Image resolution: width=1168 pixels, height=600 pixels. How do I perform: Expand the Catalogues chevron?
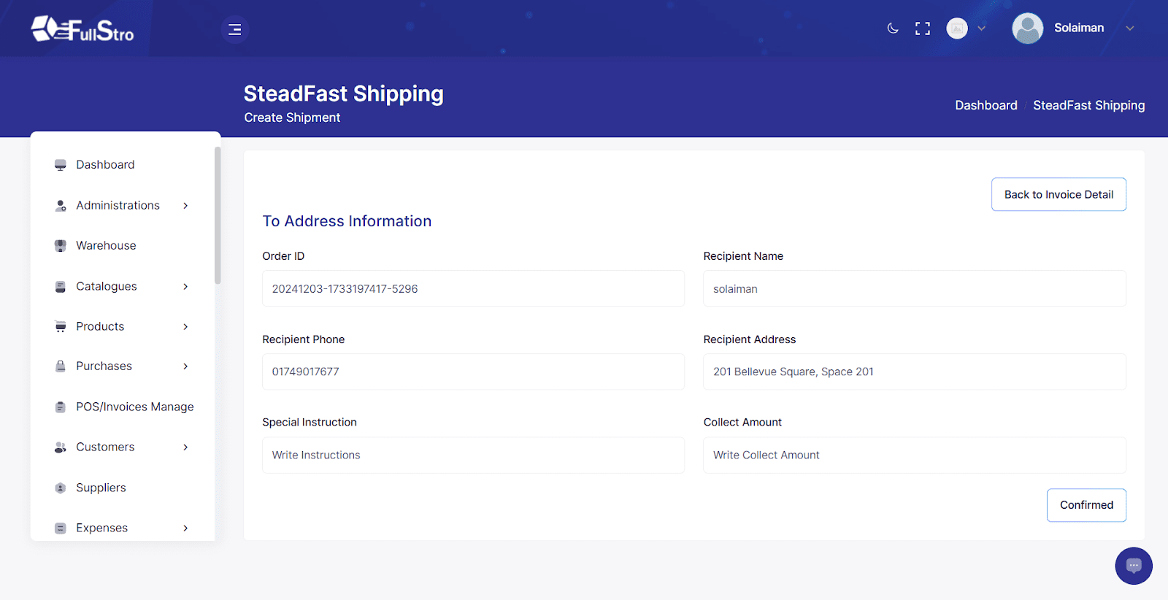pos(185,286)
